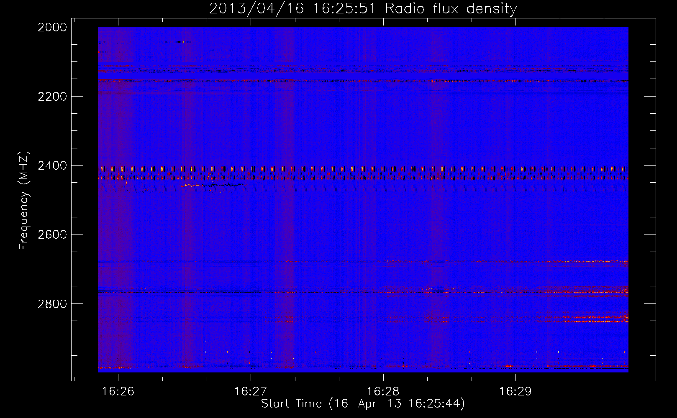The image size is (677, 418).
Task: Select the 2800 frequency axis label
Action: (52, 303)
